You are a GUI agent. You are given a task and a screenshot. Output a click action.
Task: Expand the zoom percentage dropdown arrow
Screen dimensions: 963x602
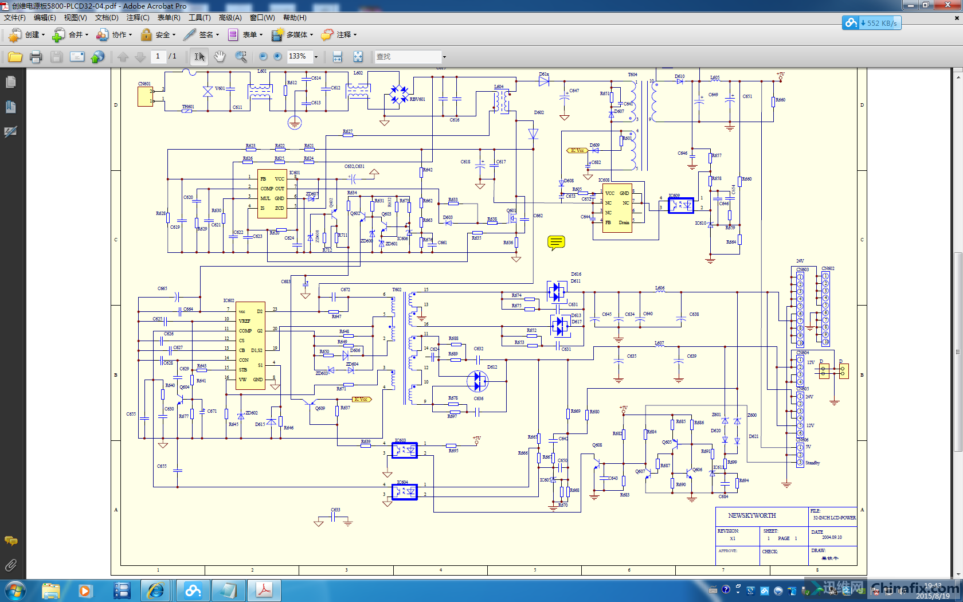pos(316,57)
